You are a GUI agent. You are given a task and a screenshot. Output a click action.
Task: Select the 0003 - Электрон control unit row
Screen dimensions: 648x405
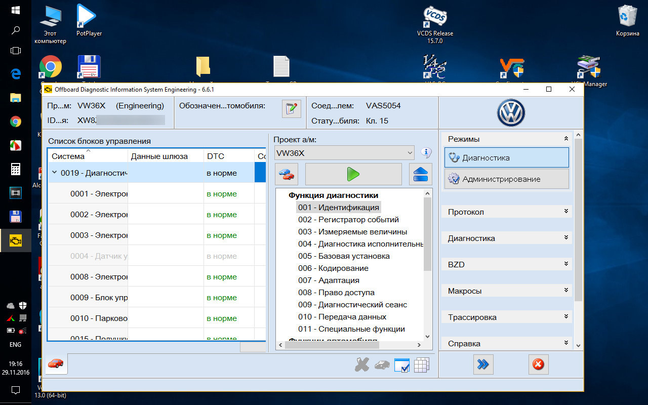(x=156, y=235)
